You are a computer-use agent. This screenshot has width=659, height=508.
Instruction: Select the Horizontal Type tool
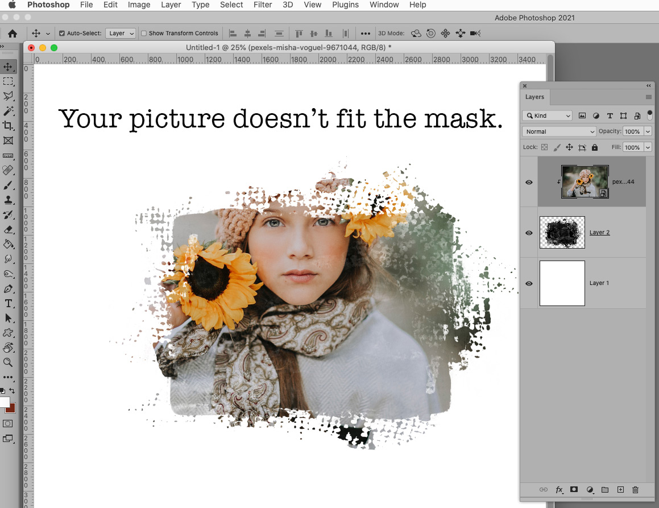(8, 304)
